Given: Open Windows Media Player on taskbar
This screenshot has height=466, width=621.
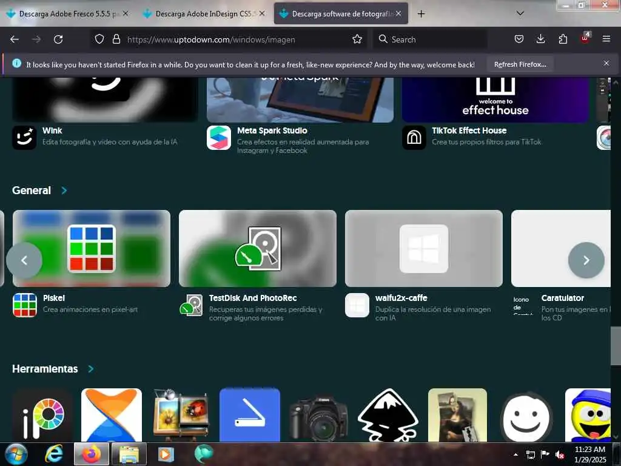Looking at the screenshot, I should pyautogui.click(x=166, y=454).
